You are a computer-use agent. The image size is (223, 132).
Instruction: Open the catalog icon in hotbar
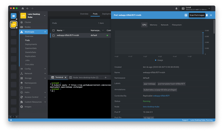pos(14,16)
